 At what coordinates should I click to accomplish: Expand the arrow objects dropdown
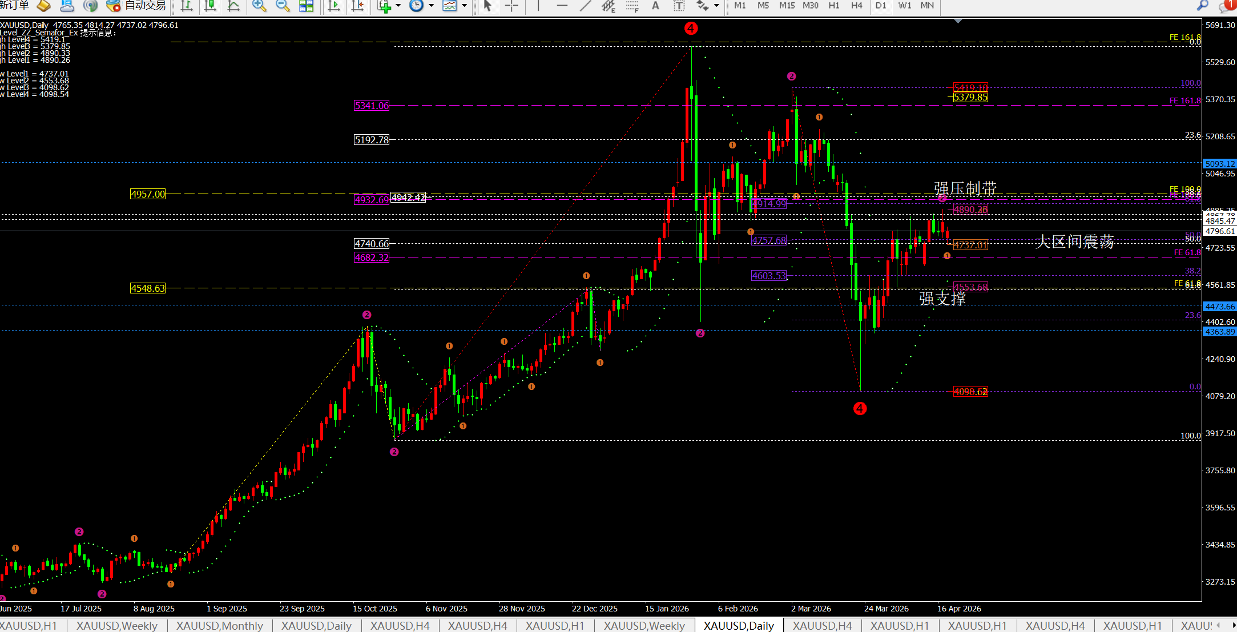click(x=716, y=6)
